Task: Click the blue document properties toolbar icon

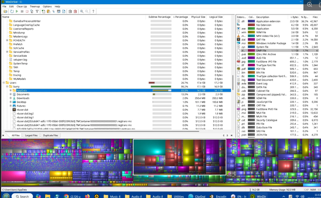Action: (x=64, y=12)
